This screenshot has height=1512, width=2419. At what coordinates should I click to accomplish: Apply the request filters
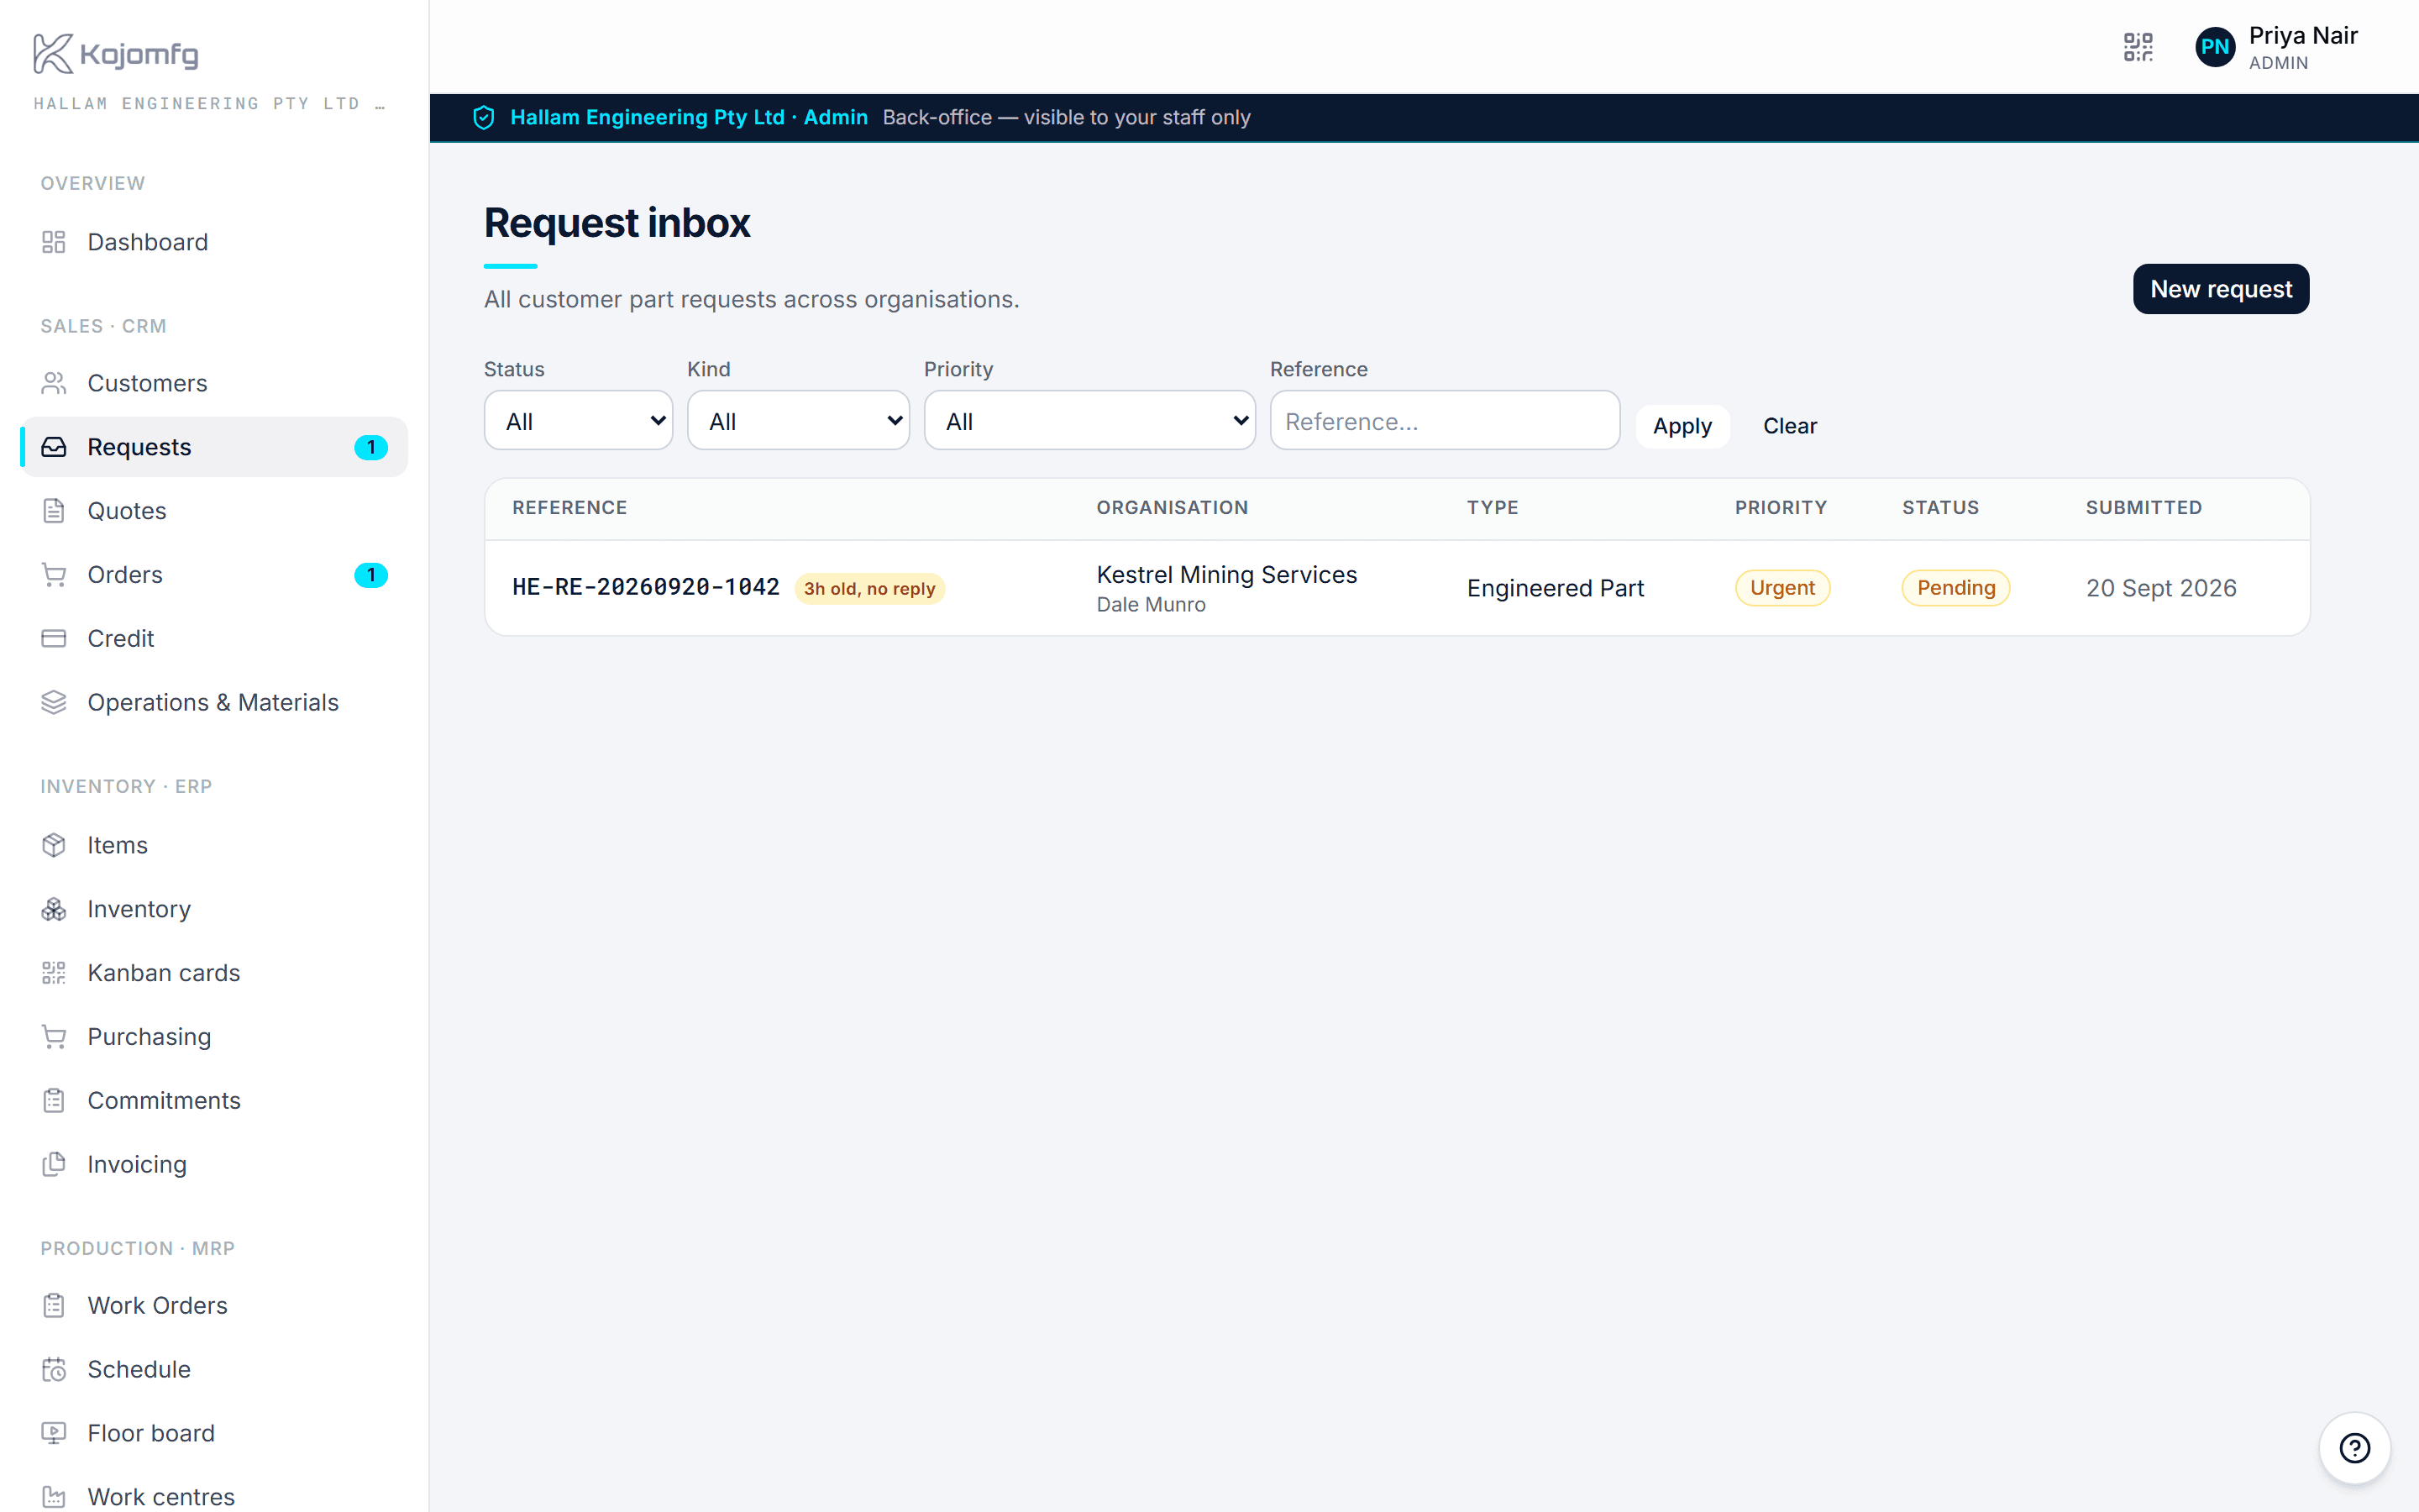click(x=1682, y=426)
